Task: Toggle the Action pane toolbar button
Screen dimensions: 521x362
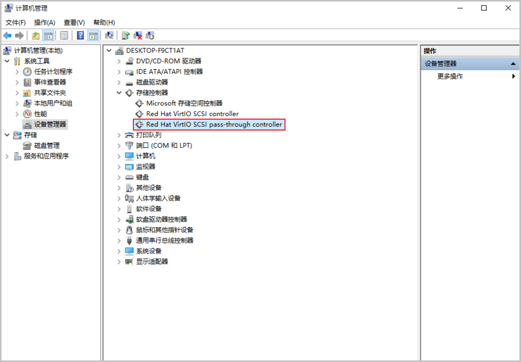Action: point(93,35)
